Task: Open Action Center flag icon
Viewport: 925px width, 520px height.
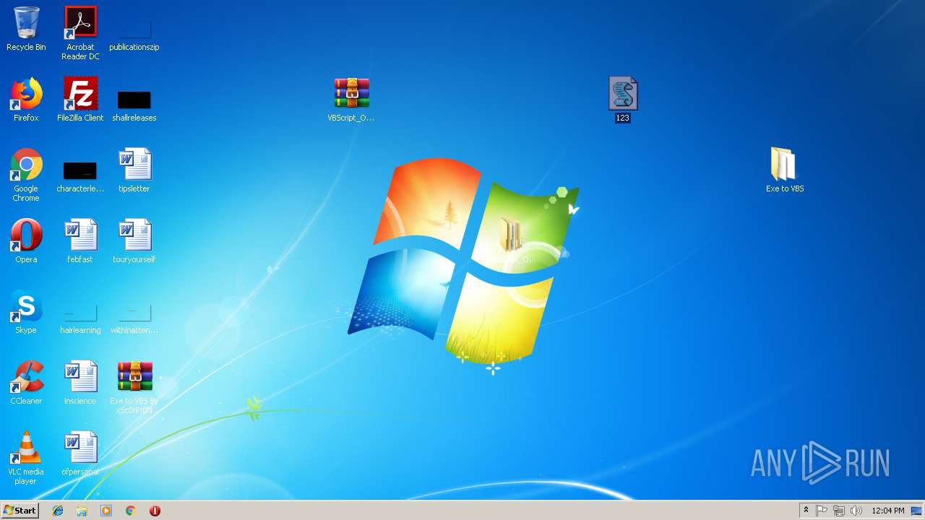Action: tap(822, 511)
